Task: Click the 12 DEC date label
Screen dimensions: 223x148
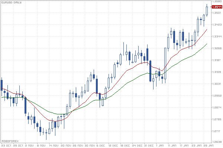Action: pyautogui.click(x=113, y=145)
